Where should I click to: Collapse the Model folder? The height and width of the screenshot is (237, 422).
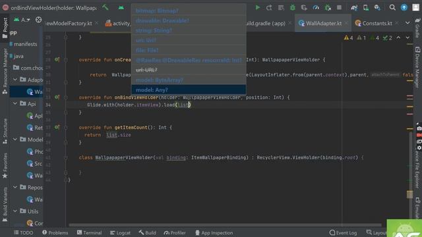click(x=15, y=140)
